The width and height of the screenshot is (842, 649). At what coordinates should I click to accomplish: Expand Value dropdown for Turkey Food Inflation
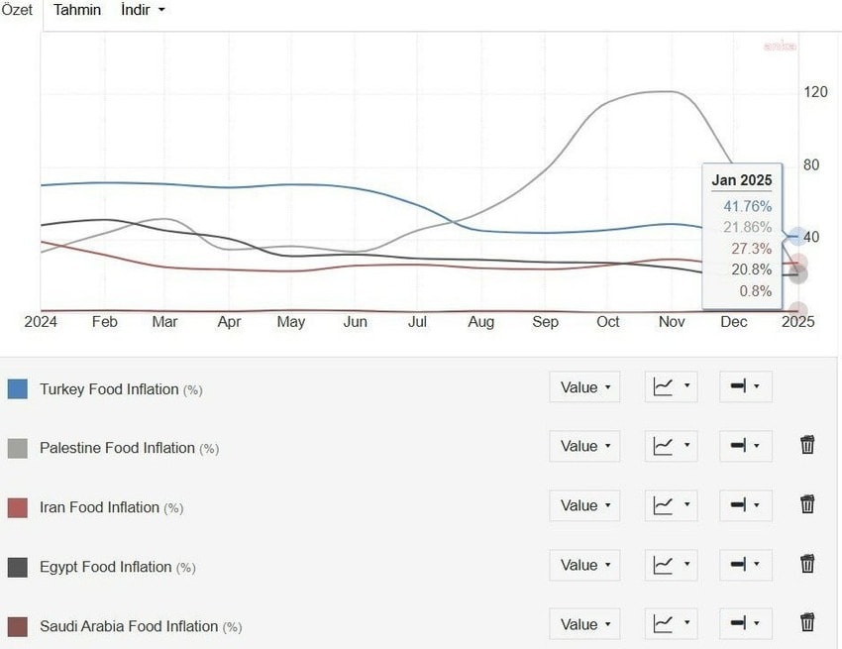584,387
